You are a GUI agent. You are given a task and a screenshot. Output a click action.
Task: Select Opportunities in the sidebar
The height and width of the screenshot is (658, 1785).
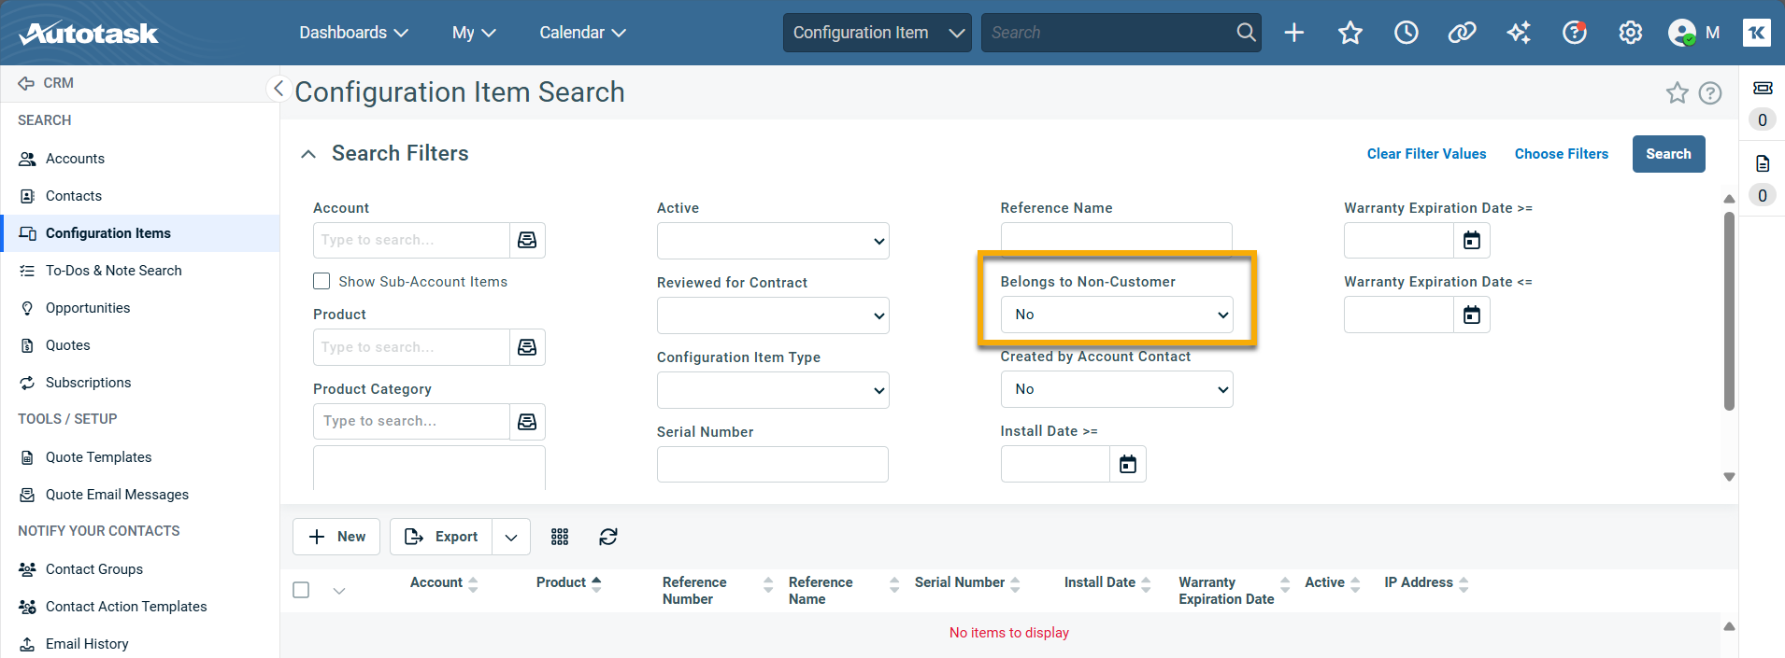coord(88,308)
